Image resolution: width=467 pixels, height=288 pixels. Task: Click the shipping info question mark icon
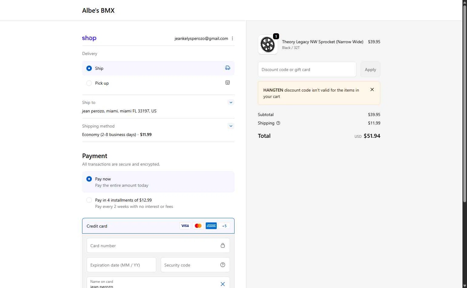click(x=278, y=123)
